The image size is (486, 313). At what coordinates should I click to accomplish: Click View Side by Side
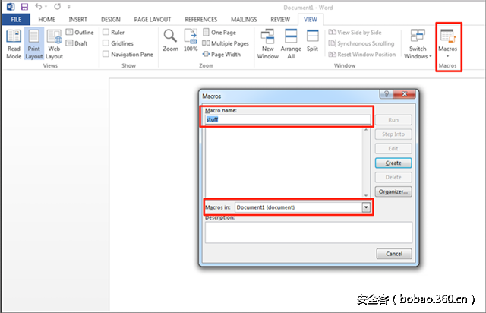point(355,32)
